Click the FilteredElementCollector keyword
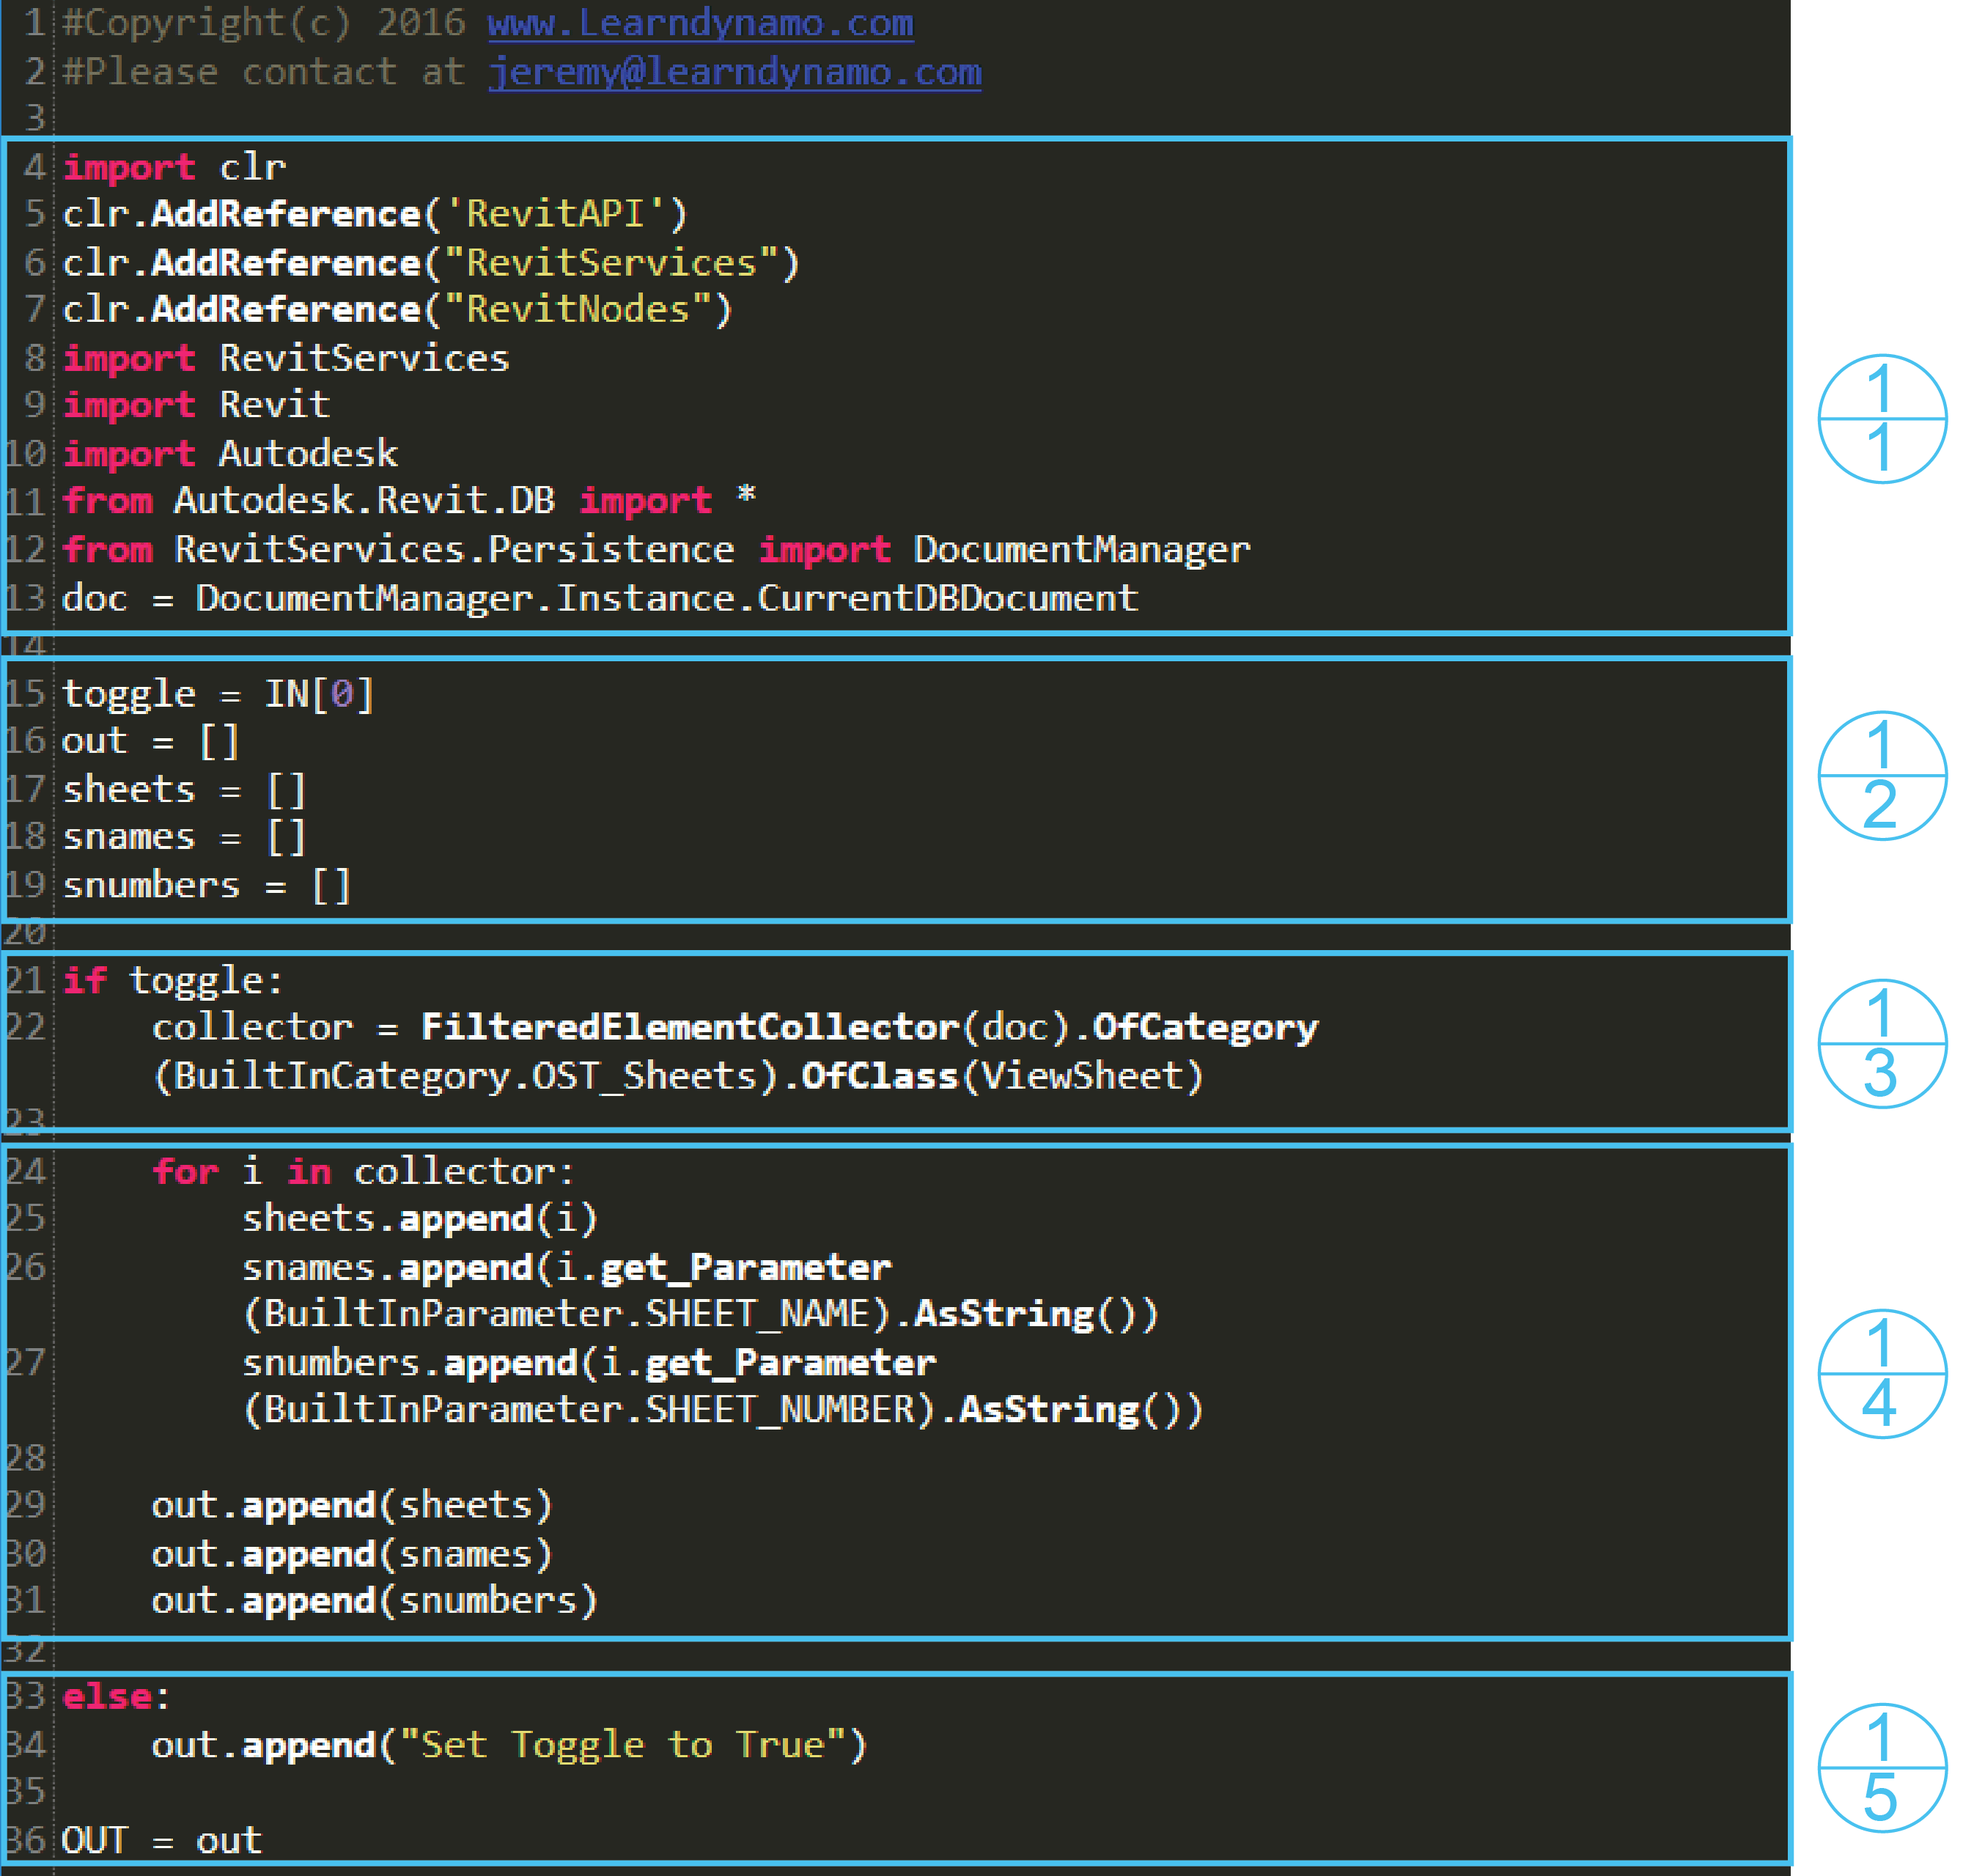Viewport: 1985px width, 1876px height. click(690, 1027)
